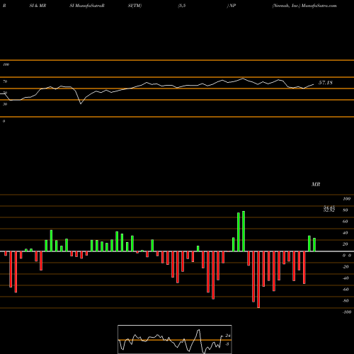Click the longest red histogram bar reaching -100
354x354 pixels.
pyautogui.click(x=258, y=280)
